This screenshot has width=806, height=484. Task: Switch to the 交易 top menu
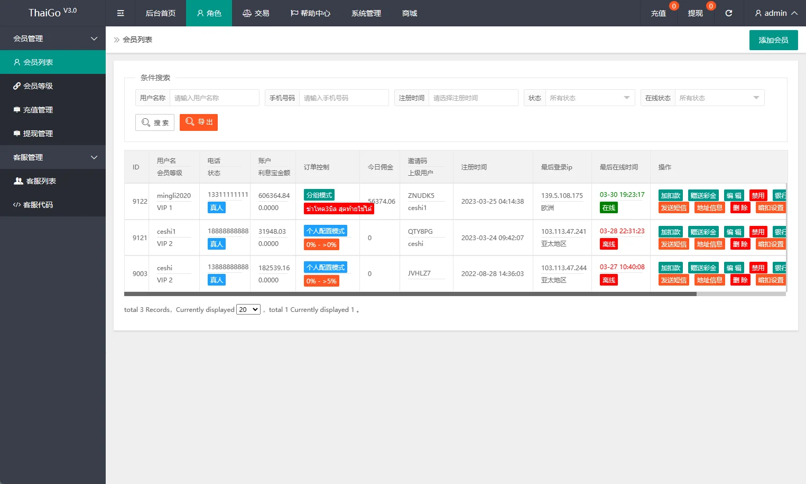[256, 13]
